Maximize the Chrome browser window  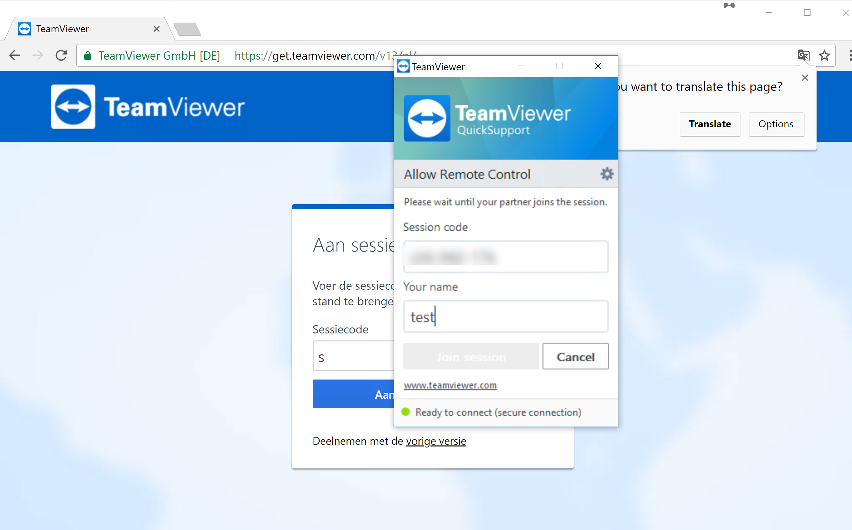[807, 13]
